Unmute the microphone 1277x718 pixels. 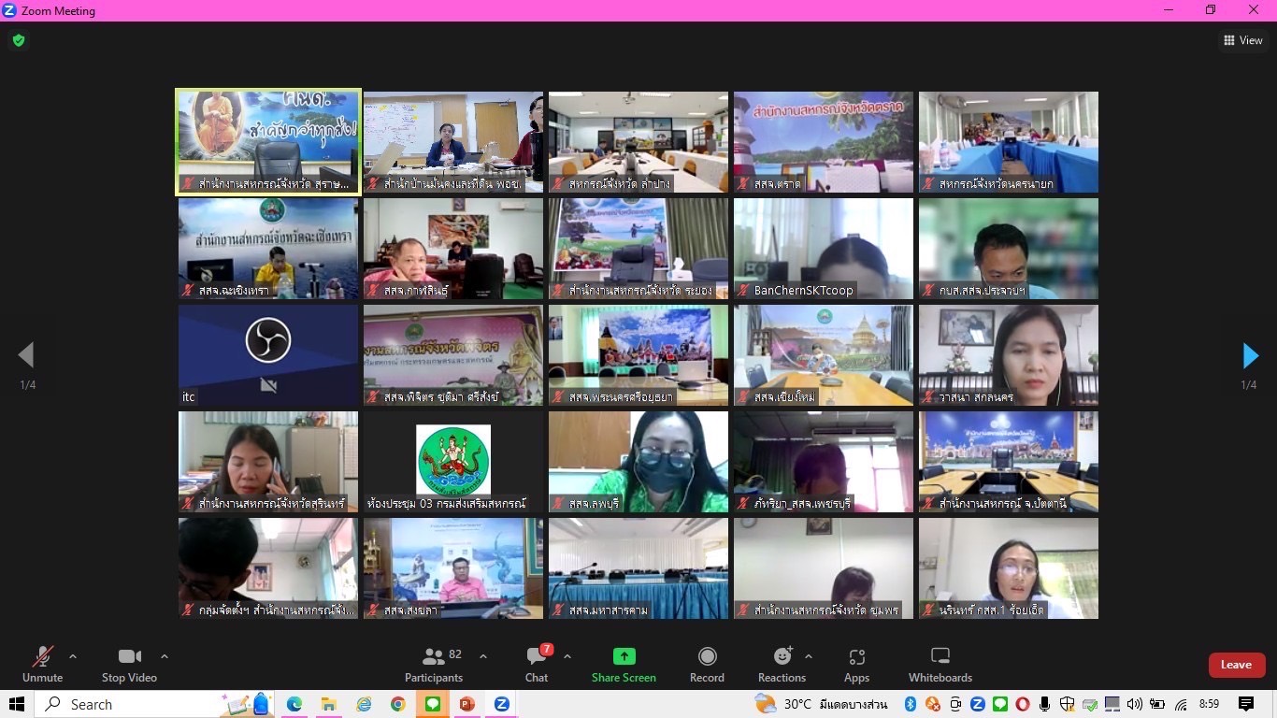click(42, 657)
